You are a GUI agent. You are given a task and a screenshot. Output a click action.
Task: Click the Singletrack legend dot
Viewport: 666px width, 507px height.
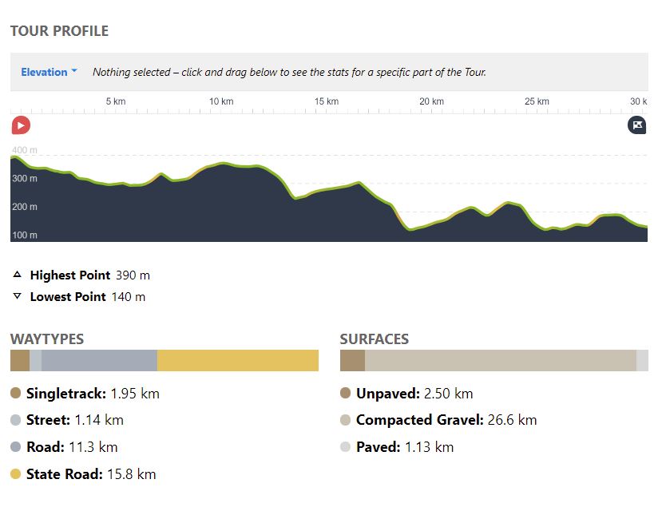pyautogui.click(x=16, y=394)
